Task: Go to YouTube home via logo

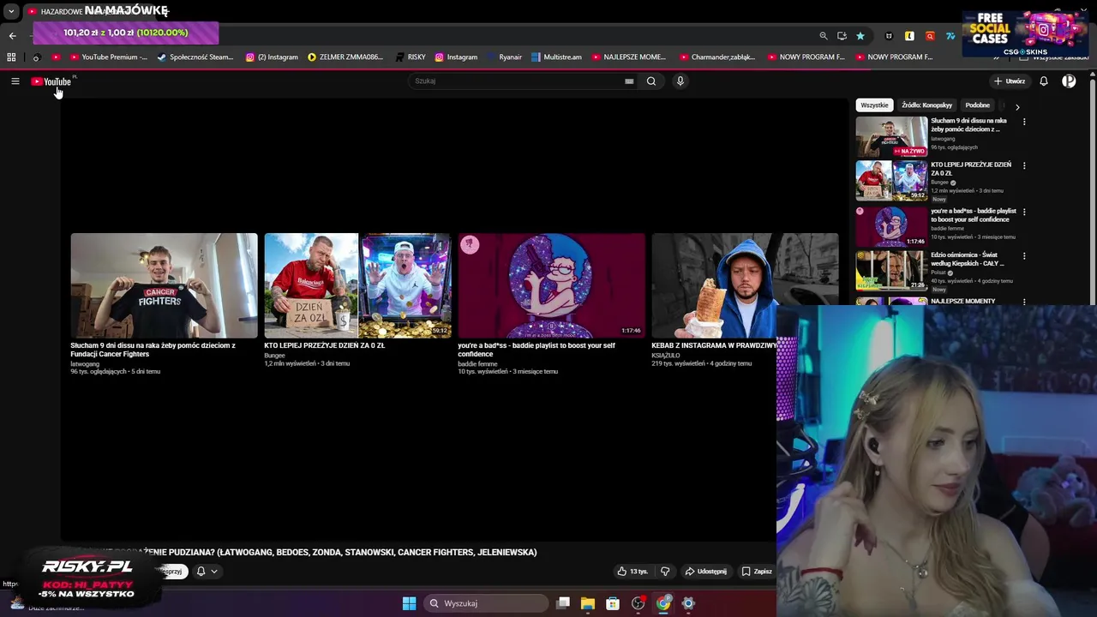Action: [51, 81]
